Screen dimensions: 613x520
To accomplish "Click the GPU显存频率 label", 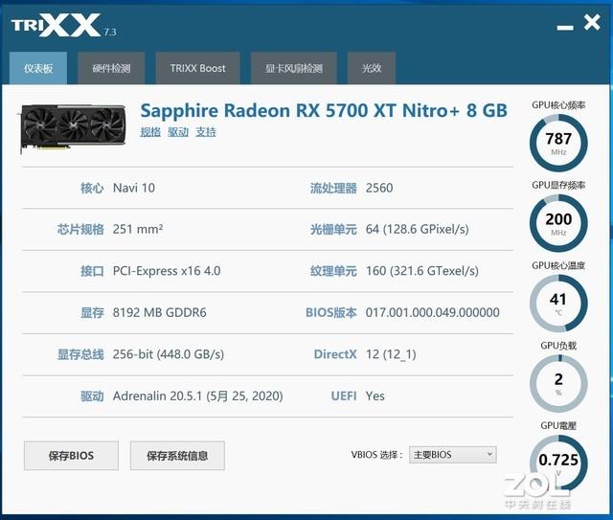I will pyautogui.click(x=558, y=185).
